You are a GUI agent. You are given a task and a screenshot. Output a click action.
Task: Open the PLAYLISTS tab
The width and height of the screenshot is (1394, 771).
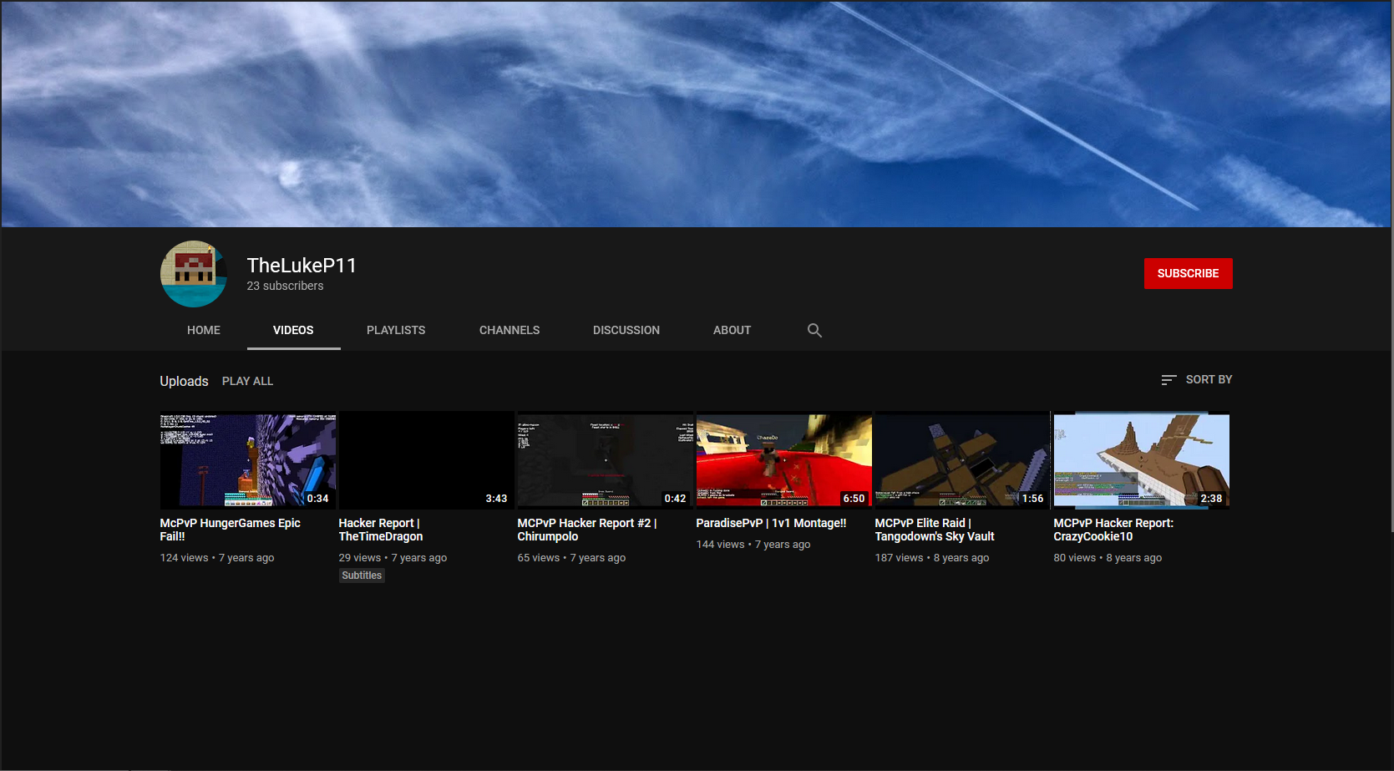[x=396, y=330]
